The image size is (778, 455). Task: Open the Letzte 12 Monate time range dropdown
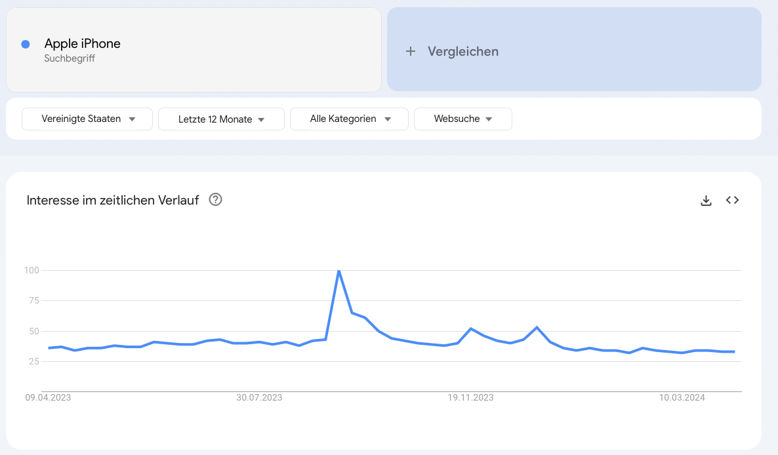click(221, 119)
